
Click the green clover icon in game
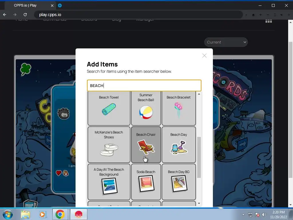pos(25,69)
